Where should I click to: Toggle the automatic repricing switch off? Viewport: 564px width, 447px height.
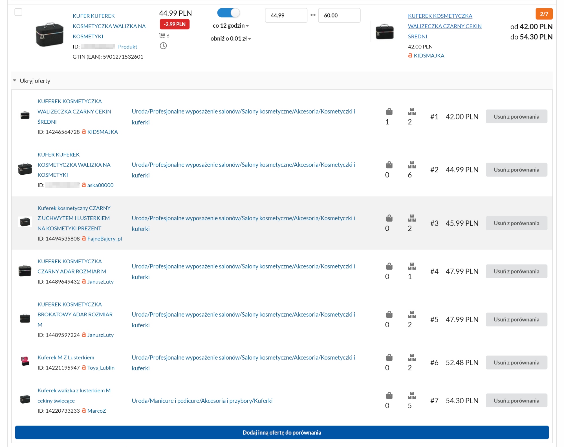coord(228,13)
